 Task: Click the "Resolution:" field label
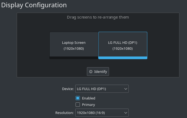click(64, 113)
